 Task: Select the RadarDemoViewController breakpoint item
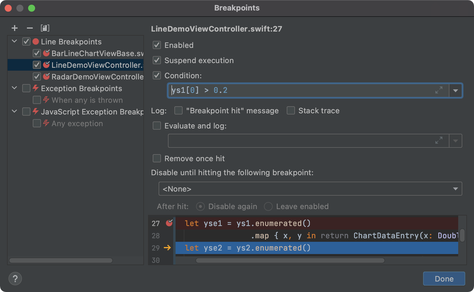click(97, 77)
